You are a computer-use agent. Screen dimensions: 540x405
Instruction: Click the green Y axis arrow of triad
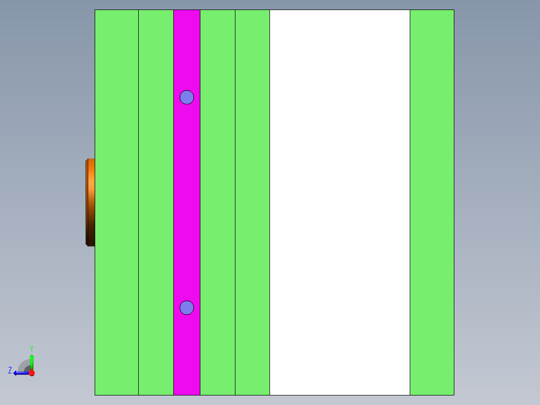pos(32,362)
